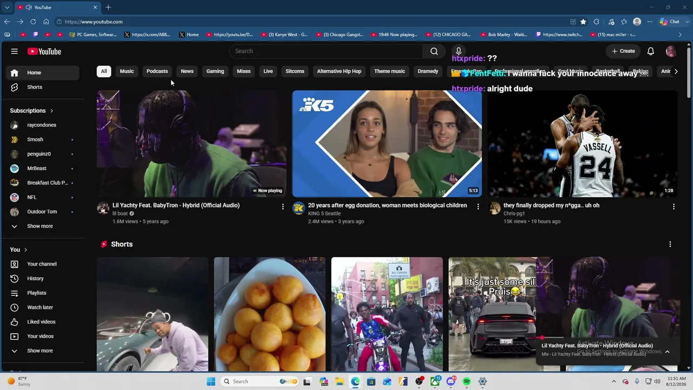Select the Music category chip
This screenshot has height=390, width=693.
(x=127, y=71)
